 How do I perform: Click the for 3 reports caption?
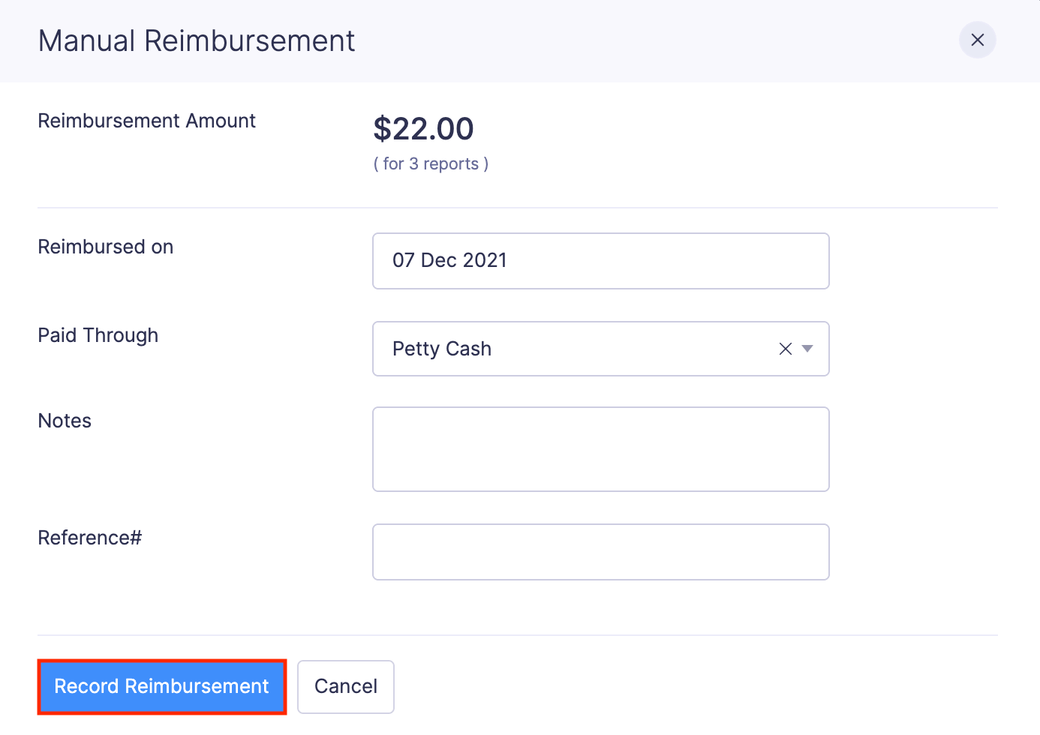tap(430, 163)
